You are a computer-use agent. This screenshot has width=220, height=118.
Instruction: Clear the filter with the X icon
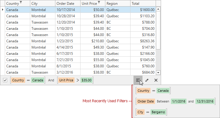click(156, 80)
